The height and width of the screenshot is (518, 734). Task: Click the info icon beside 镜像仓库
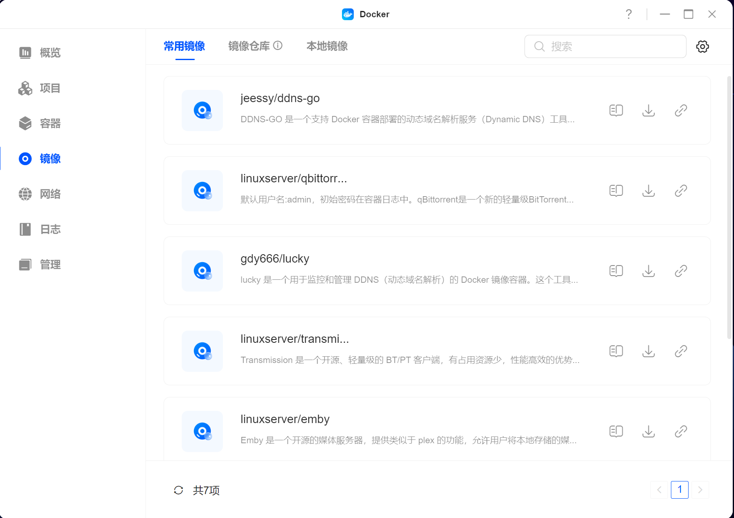click(x=278, y=45)
